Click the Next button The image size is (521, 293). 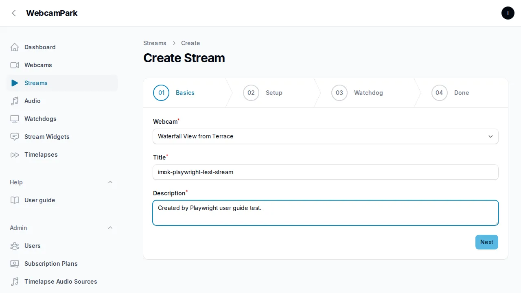[487, 242]
